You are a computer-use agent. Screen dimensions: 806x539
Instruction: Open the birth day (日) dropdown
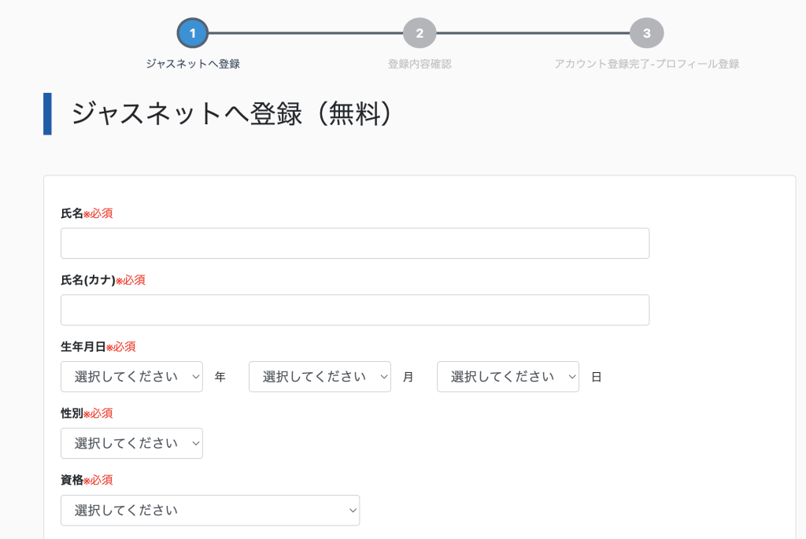click(x=508, y=377)
